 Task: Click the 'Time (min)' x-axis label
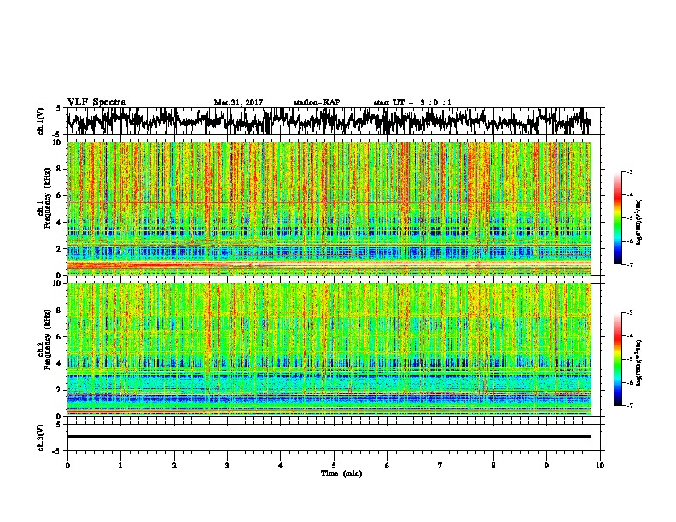tap(341, 473)
